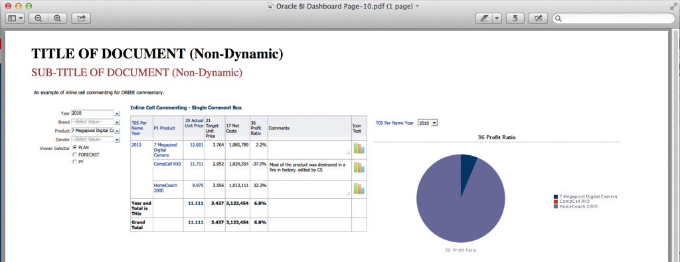680x262 pixels.
Task: Zoom out with the minus magnifier
Action: click(x=39, y=19)
